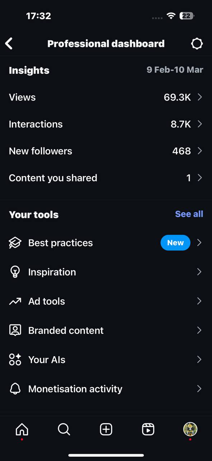212x461 pixels.
Task: Tap the Your AIs shapes icon
Action: (15, 359)
